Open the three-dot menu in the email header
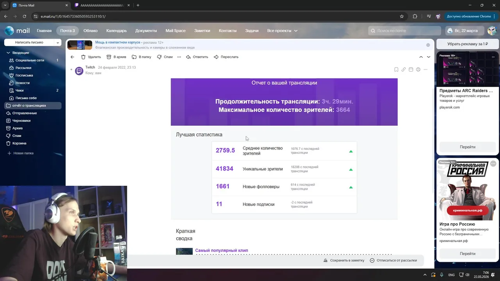 click(x=425, y=69)
